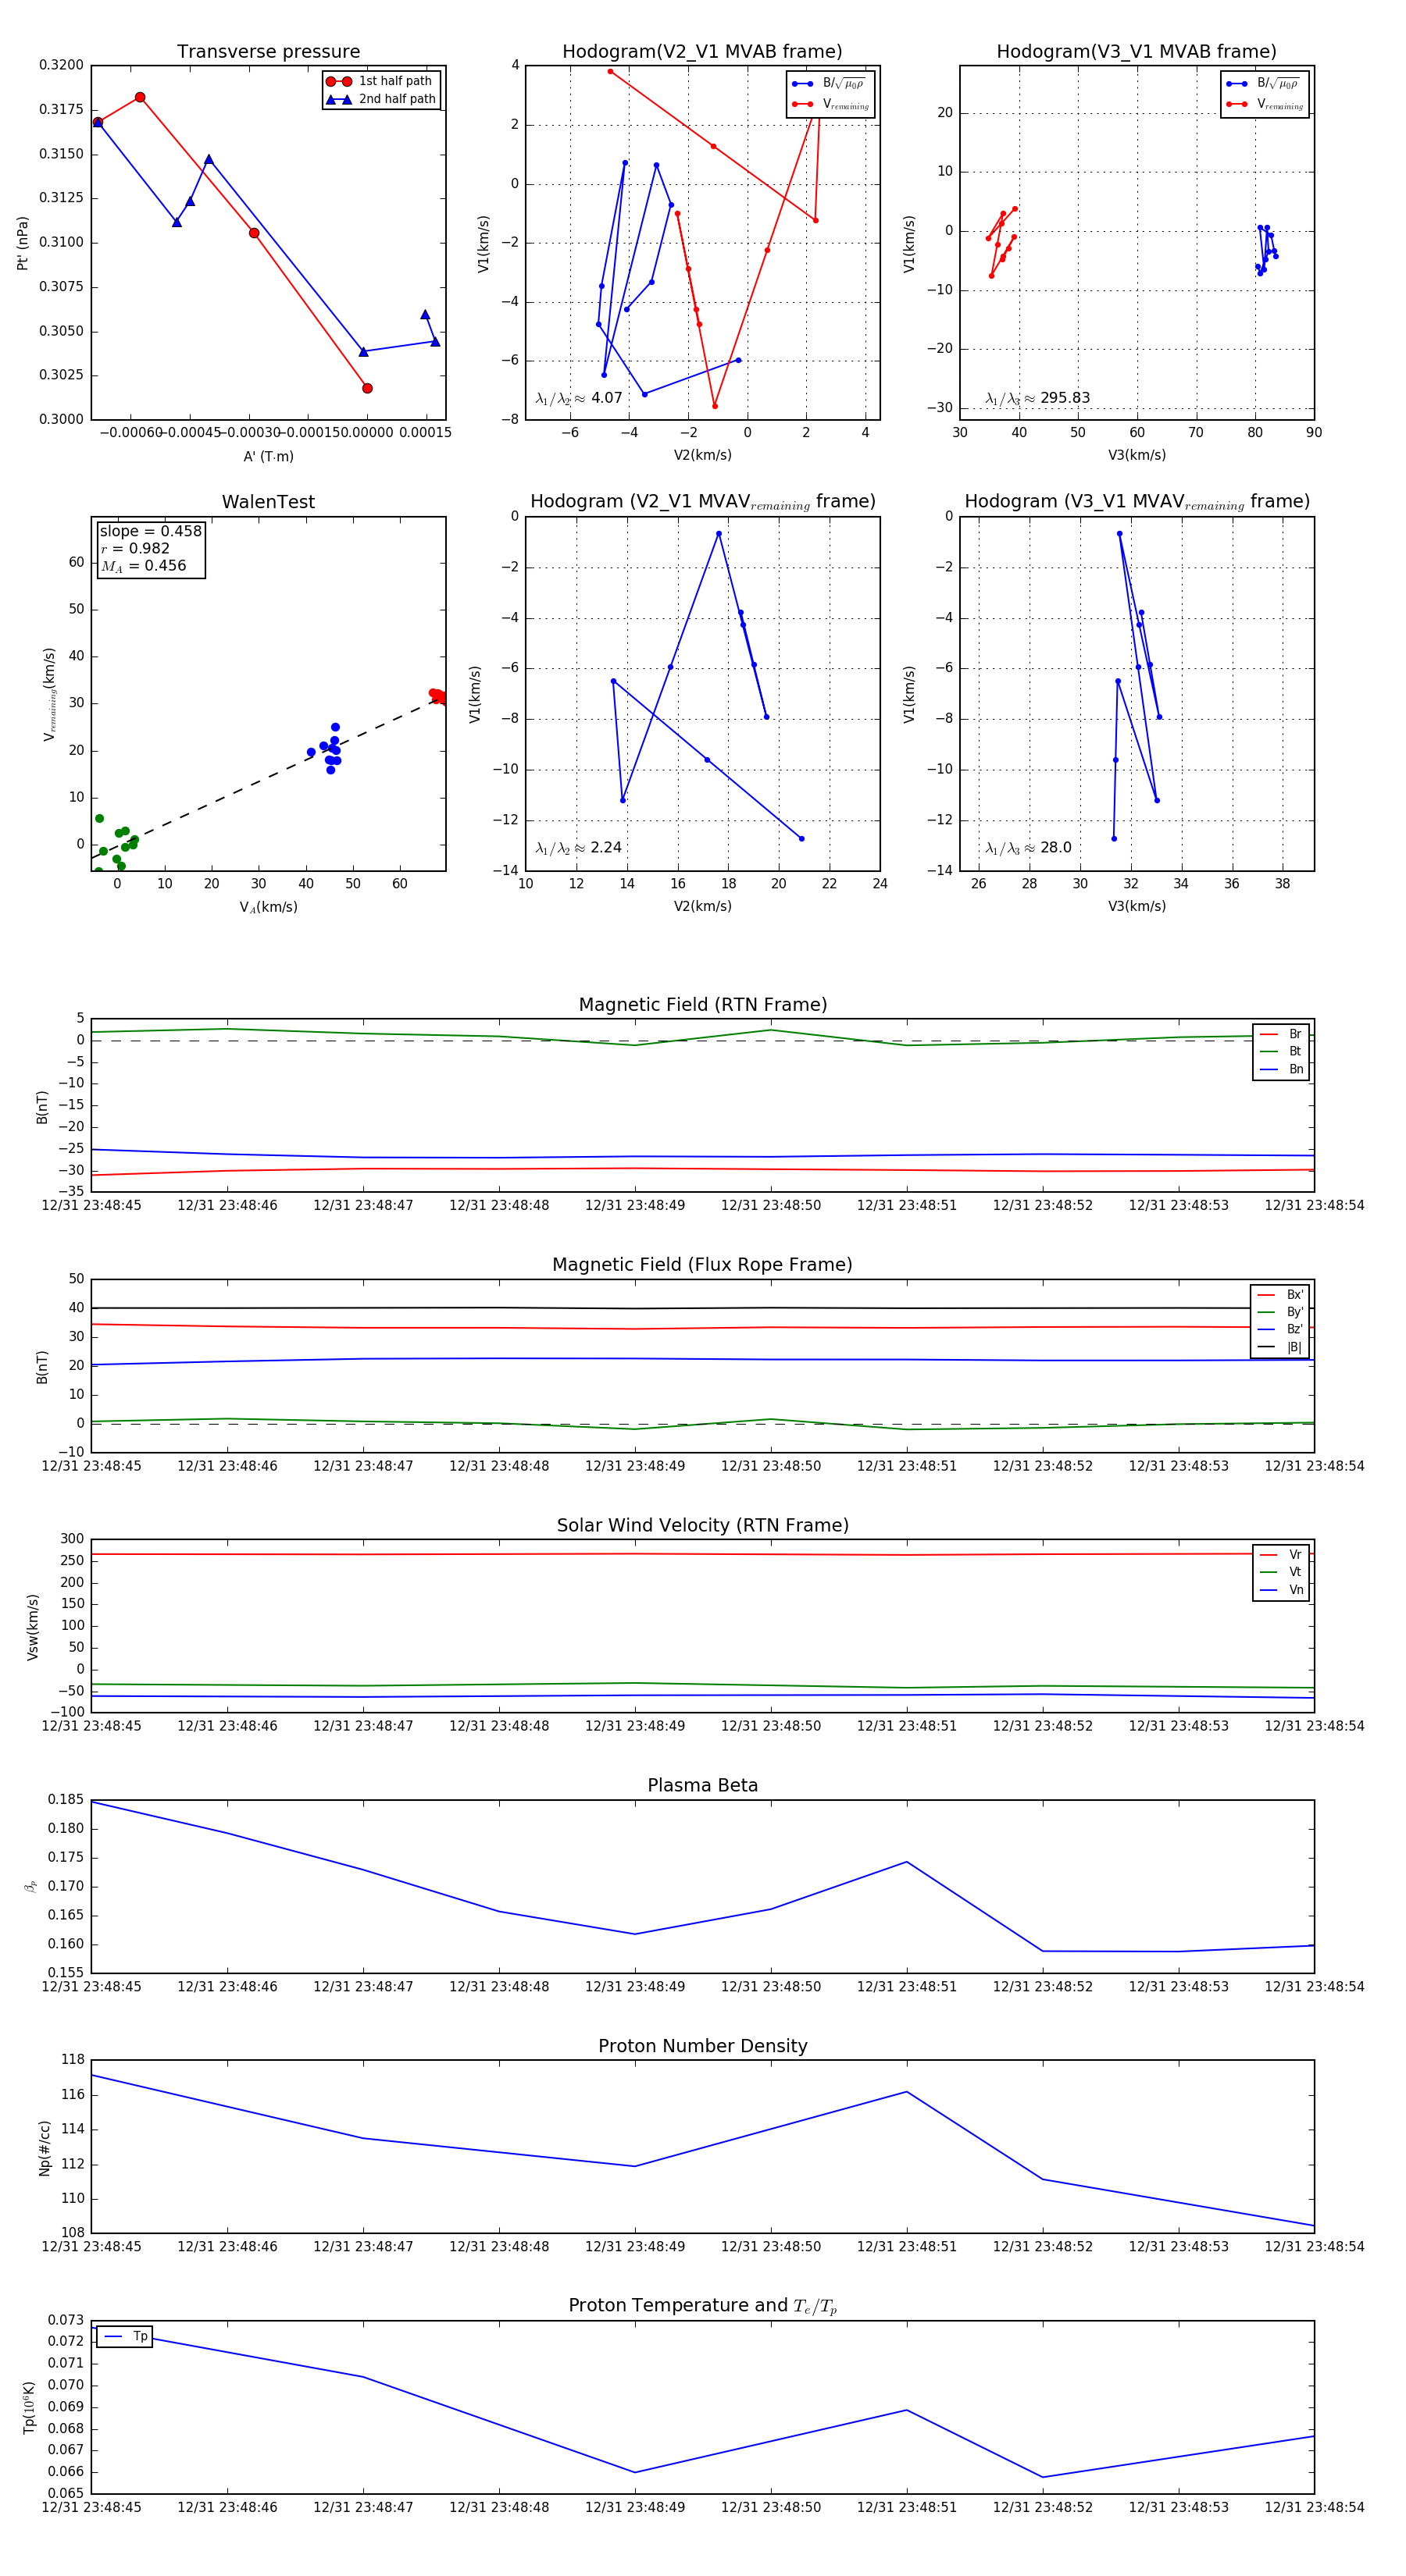This screenshot has height=2576, width=1406.
Task: Click the 'Hodogram(V2_V1 MVAB frame)' title
Action: (x=702, y=52)
